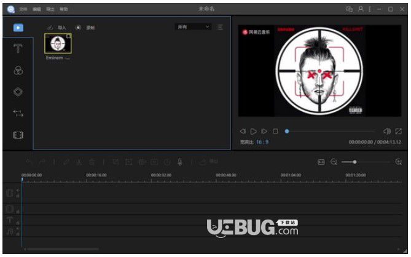The height and width of the screenshot is (257, 411).
Task: Jump to 00:00:48.00 on timeline ruler
Action: (226, 175)
